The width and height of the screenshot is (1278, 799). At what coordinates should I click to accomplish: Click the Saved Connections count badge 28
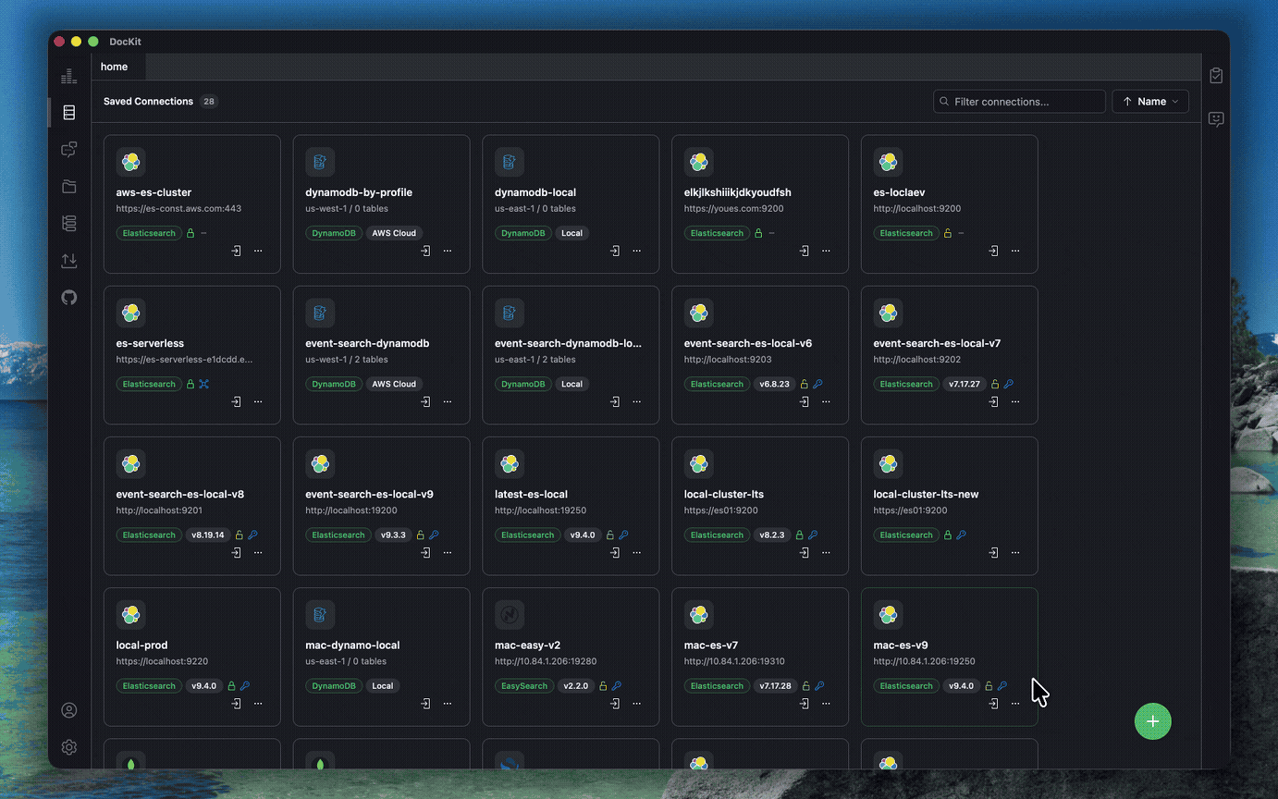[209, 102]
